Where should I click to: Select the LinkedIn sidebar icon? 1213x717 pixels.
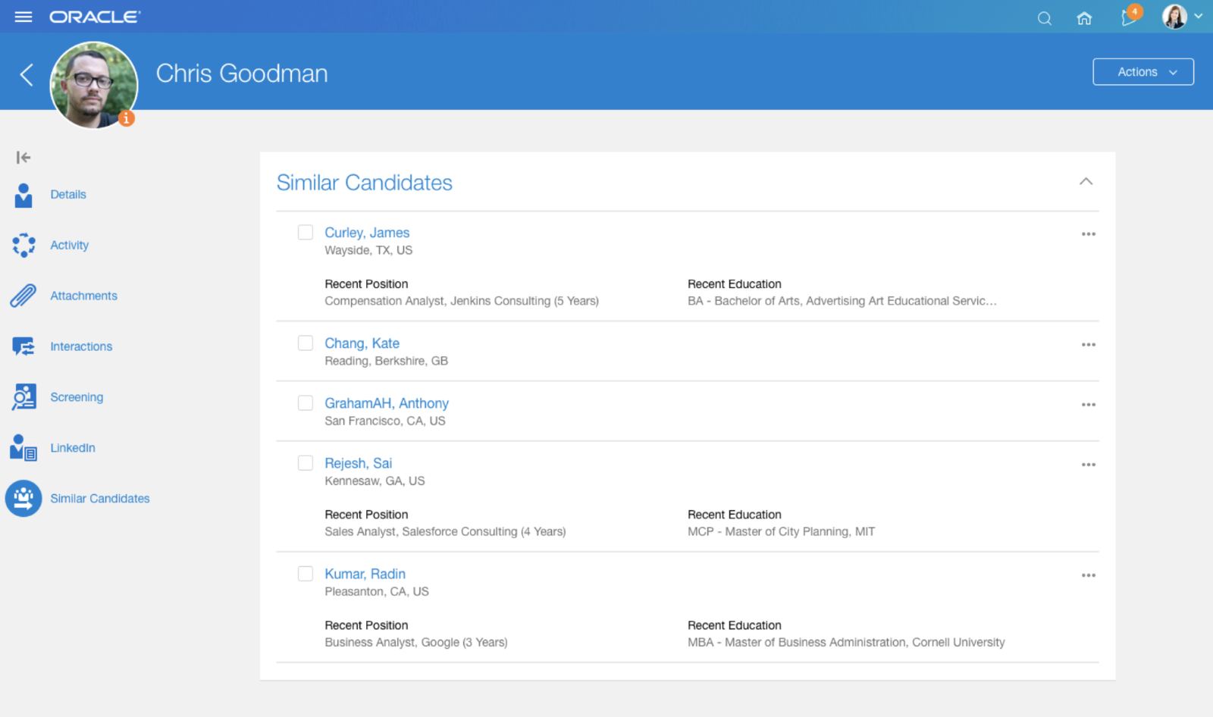(24, 447)
